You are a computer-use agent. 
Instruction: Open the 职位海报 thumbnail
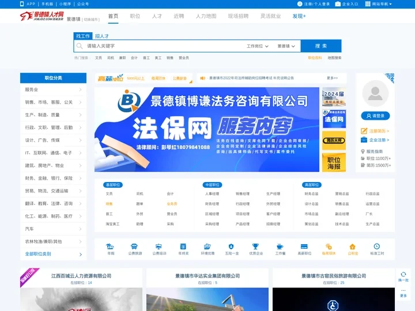click(x=334, y=162)
